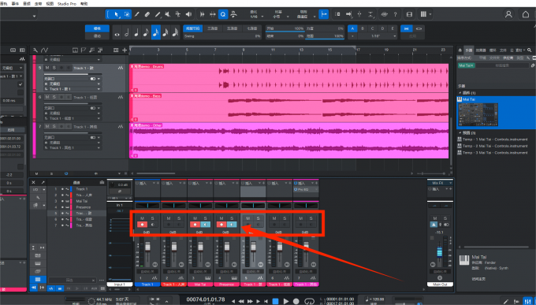Click the record button in transport

tap(296, 301)
